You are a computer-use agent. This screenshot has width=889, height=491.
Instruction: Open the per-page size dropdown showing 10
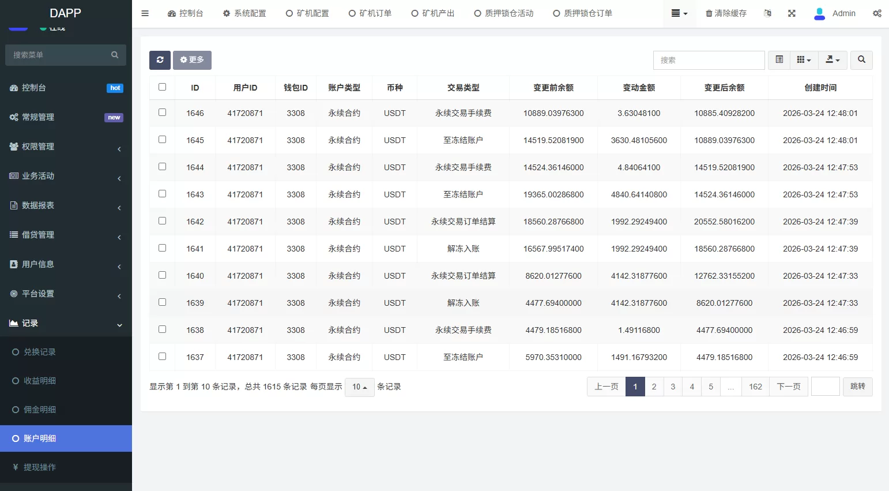point(359,387)
